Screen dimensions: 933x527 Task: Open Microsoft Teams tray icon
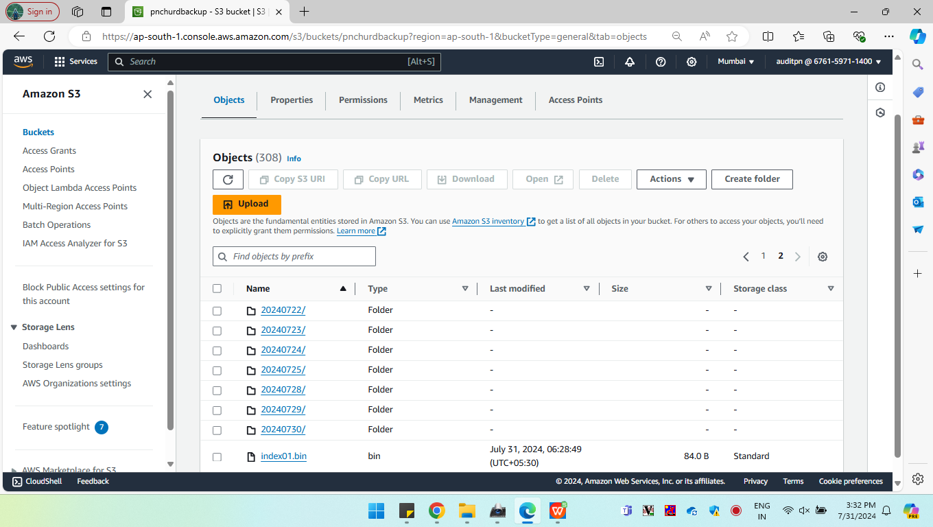click(626, 511)
